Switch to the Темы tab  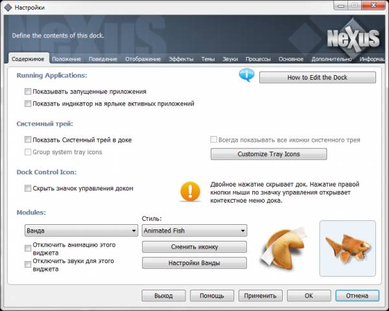208,59
